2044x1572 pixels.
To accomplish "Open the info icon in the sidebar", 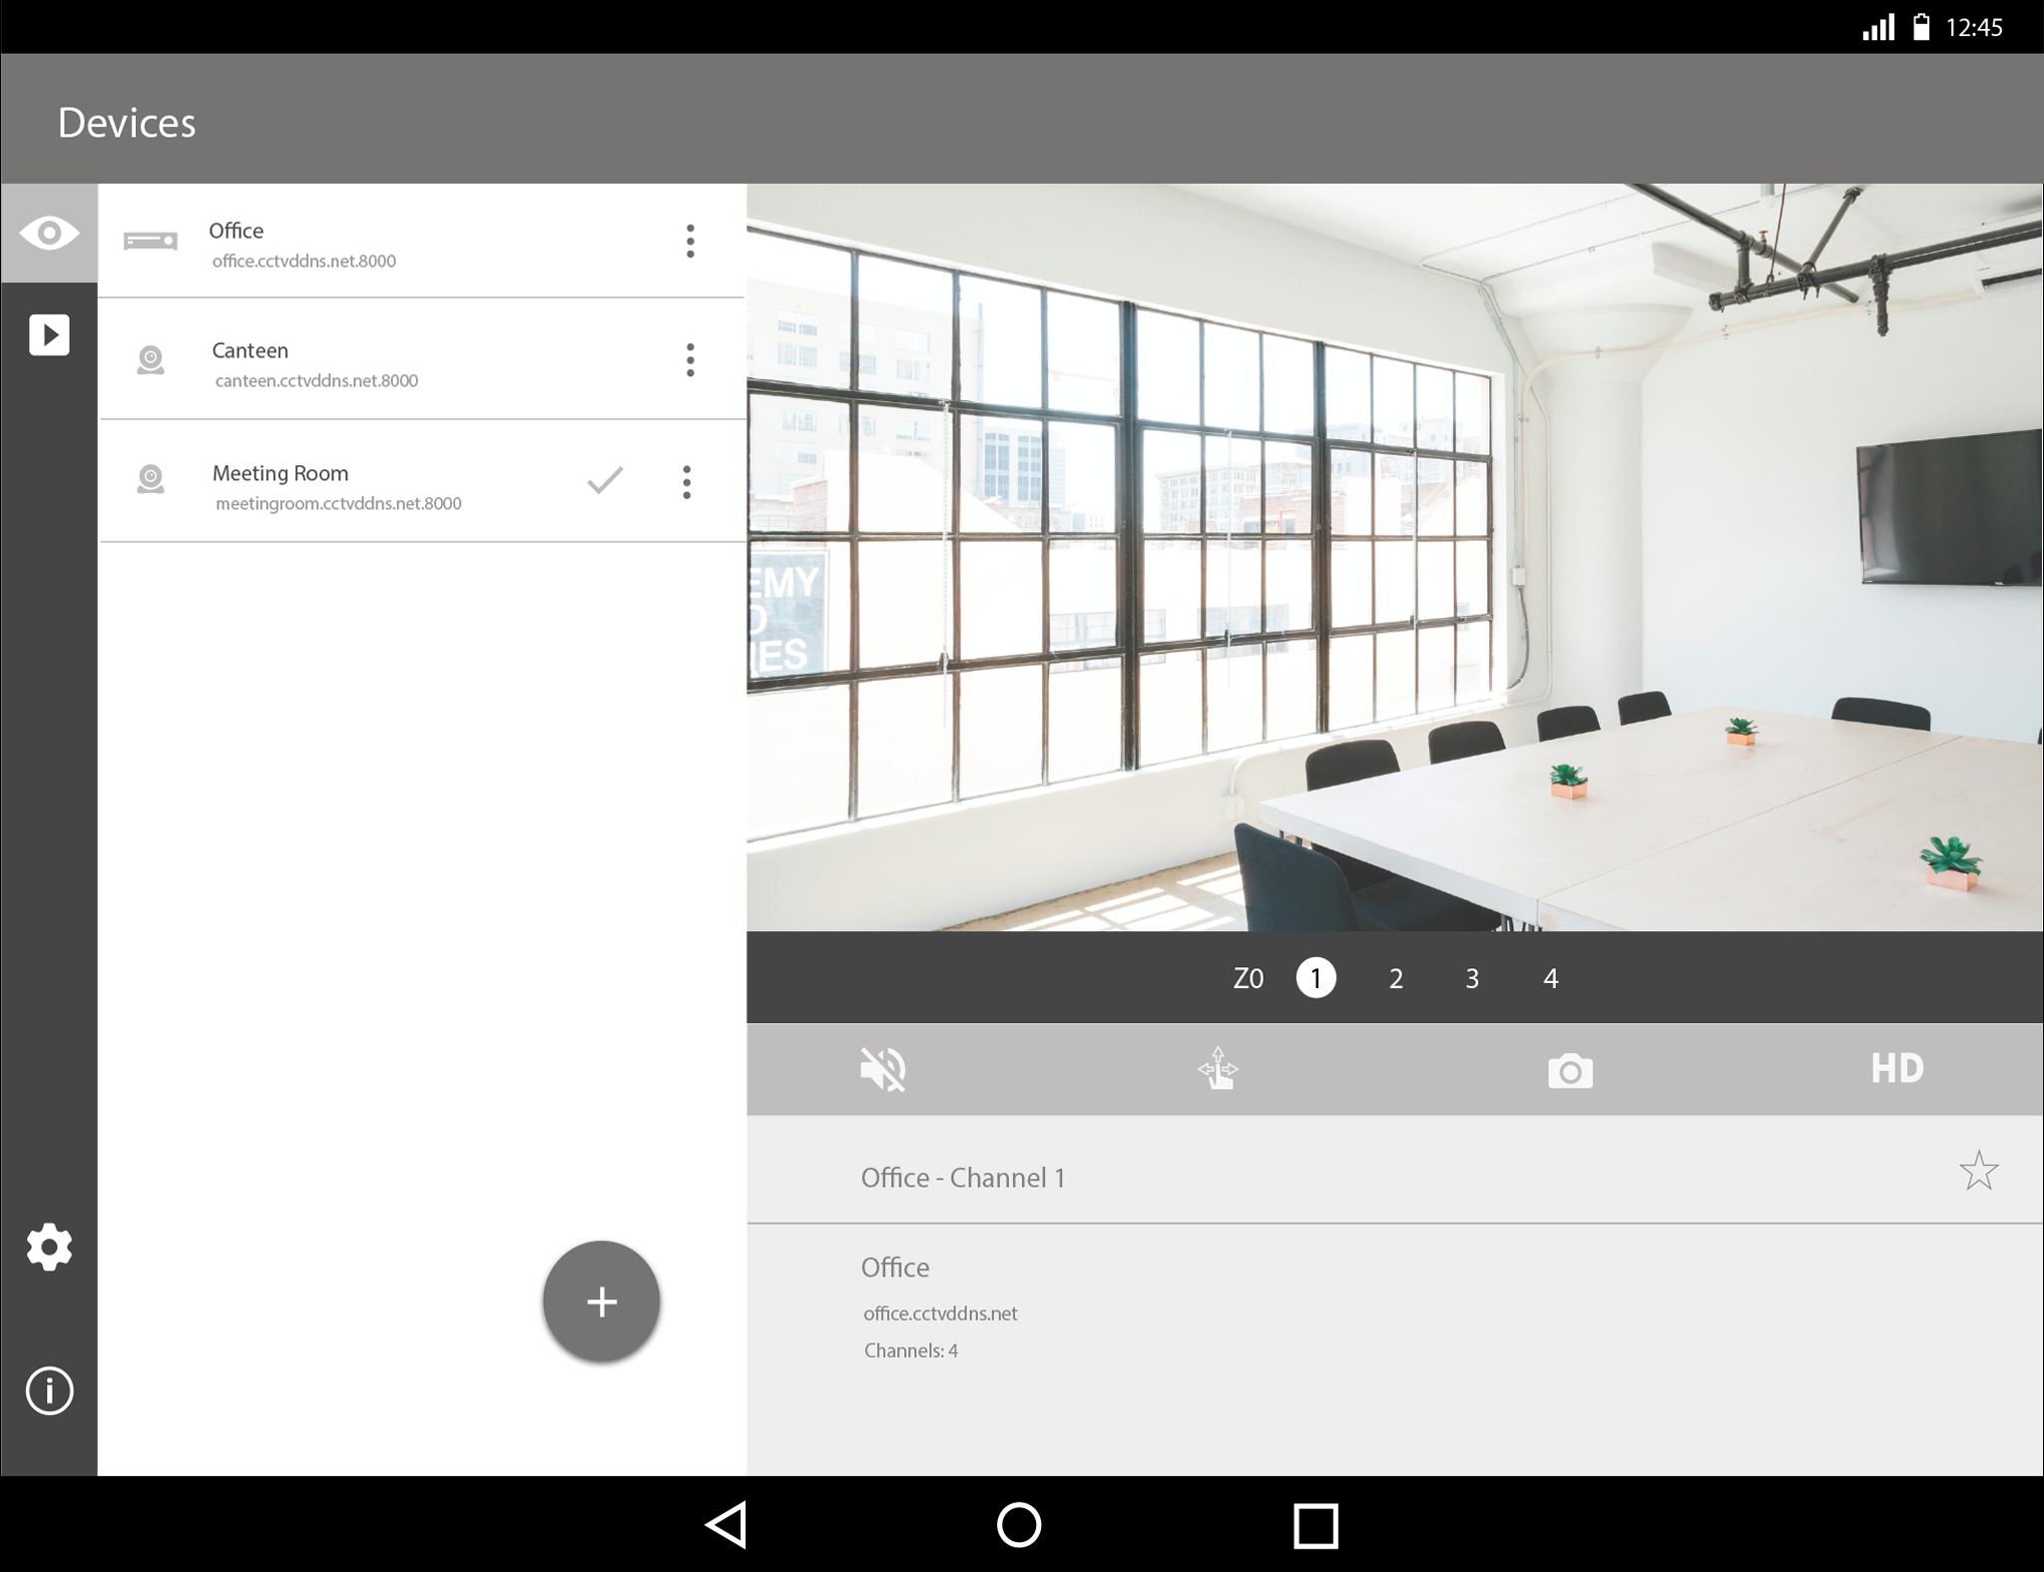I will tap(49, 1390).
